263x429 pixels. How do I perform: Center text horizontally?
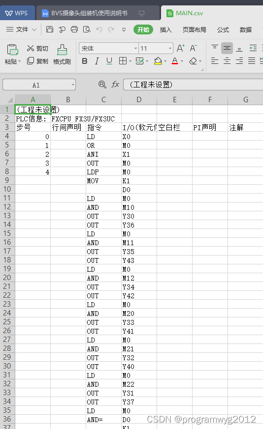click(227, 61)
